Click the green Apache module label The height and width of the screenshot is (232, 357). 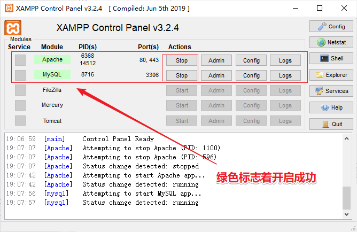(x=52, y=59)
